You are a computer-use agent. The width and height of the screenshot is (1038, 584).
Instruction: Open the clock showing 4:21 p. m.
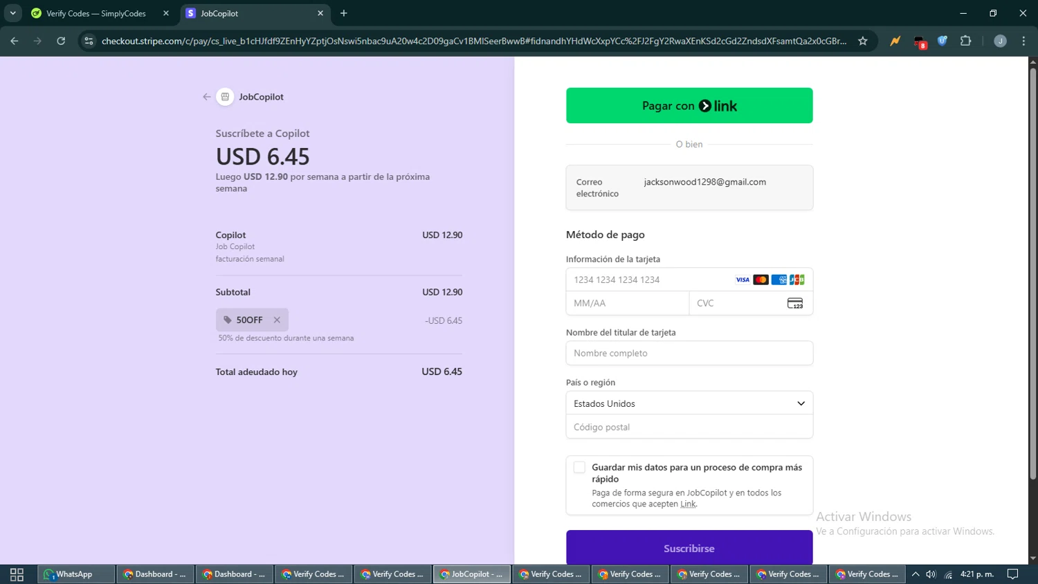click(977, 574)
